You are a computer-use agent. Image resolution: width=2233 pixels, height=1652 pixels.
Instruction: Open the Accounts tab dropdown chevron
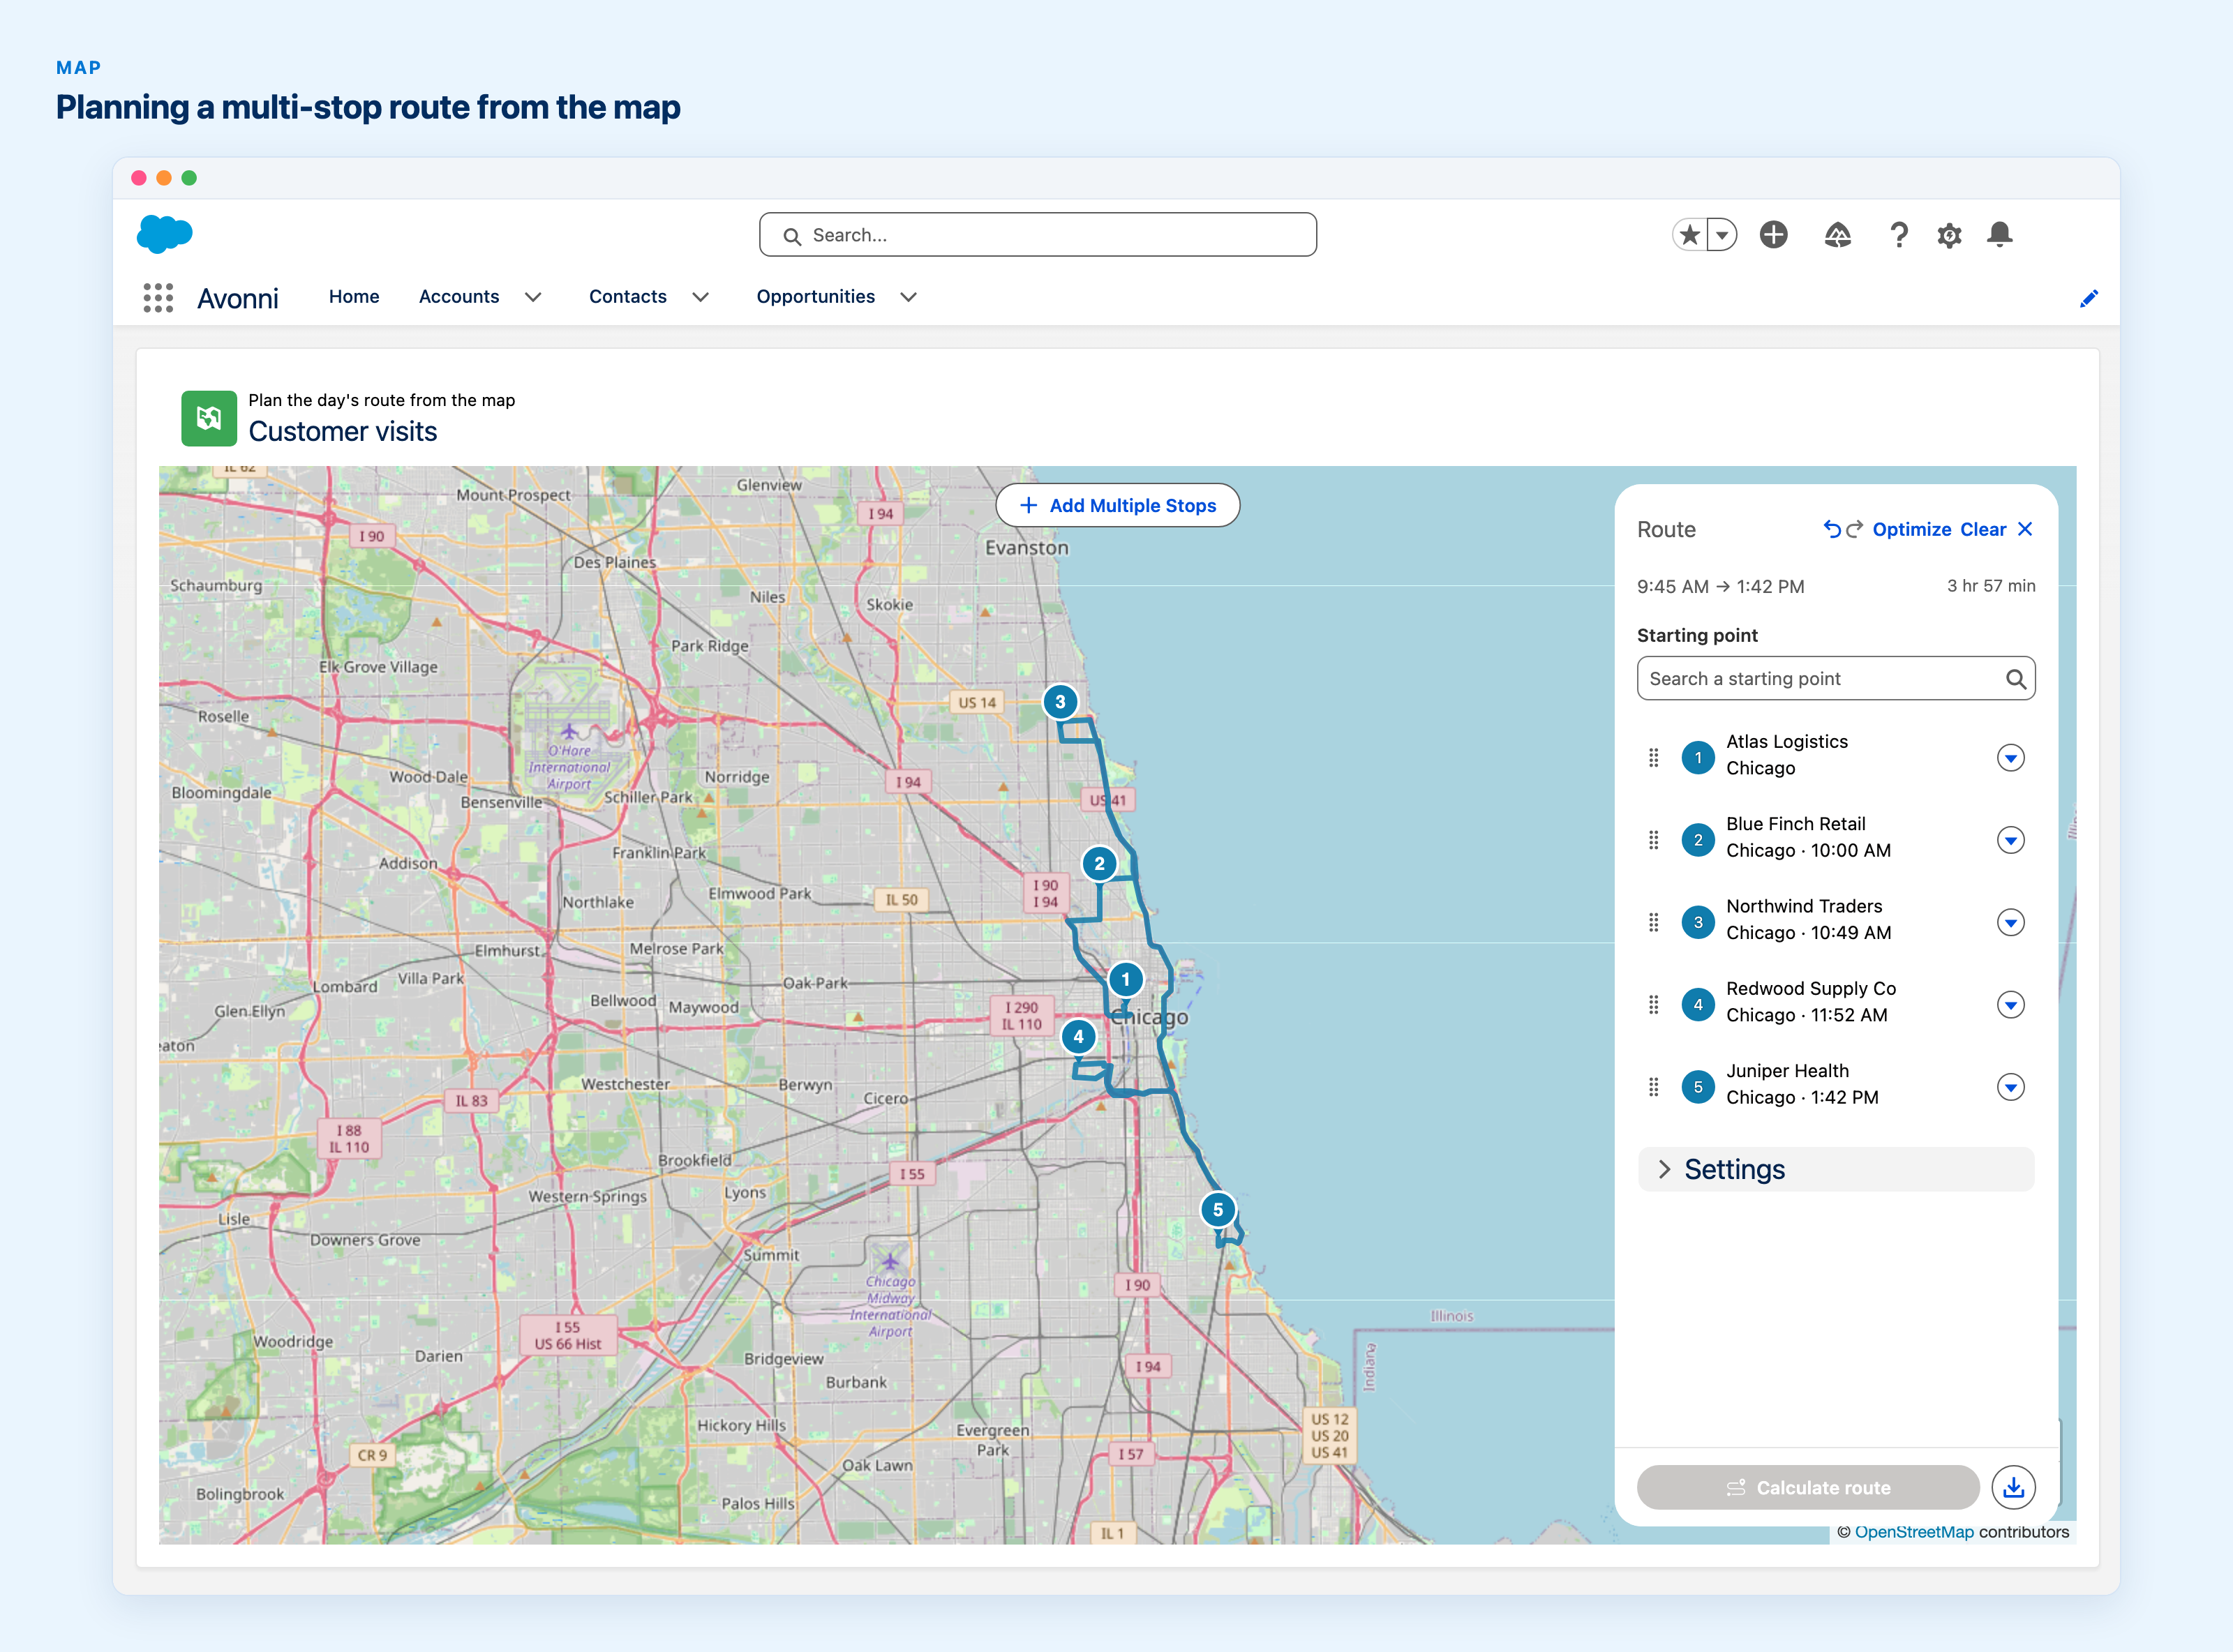[x=533, y=297]
